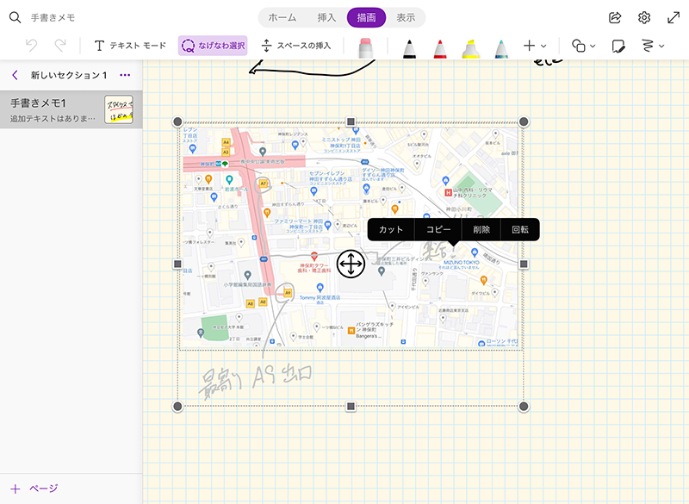Click the ink-to-shape note icon
Image resolution: width=689 pixels, height=504 pixels.
tap(618, 46)
